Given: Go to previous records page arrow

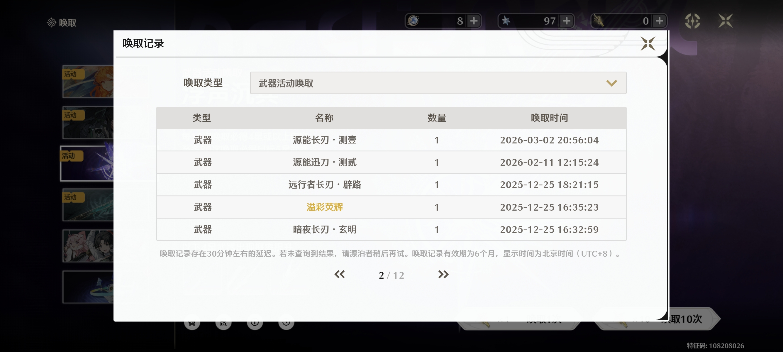Looking at the screenshot, I should tap(340, 275).
